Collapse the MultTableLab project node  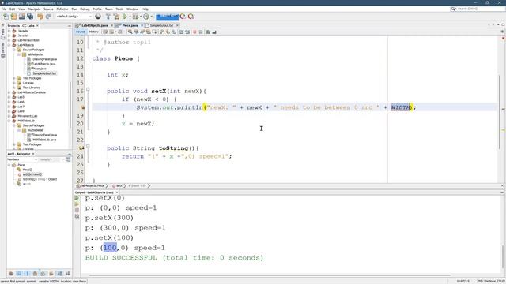click(x=9, y=121)
